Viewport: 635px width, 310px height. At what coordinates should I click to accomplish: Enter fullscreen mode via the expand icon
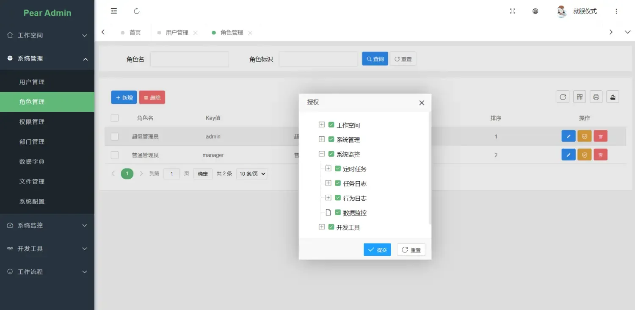click(x=512, y=11)
